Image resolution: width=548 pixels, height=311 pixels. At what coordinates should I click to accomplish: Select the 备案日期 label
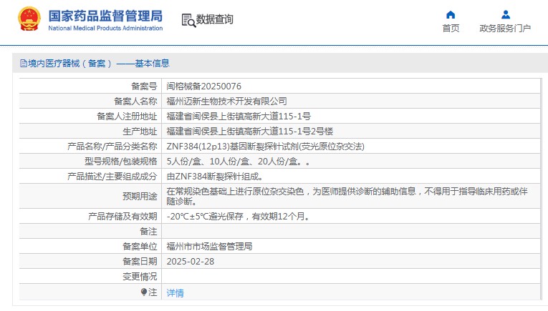(x=140, y=262)
